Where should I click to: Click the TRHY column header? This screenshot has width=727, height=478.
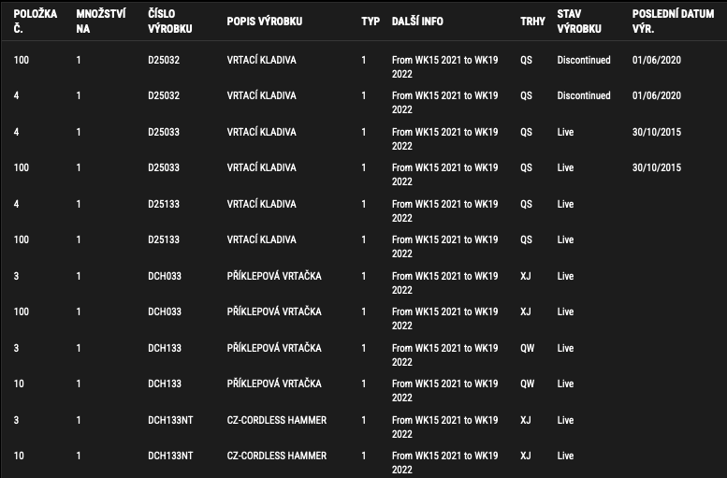532,22
